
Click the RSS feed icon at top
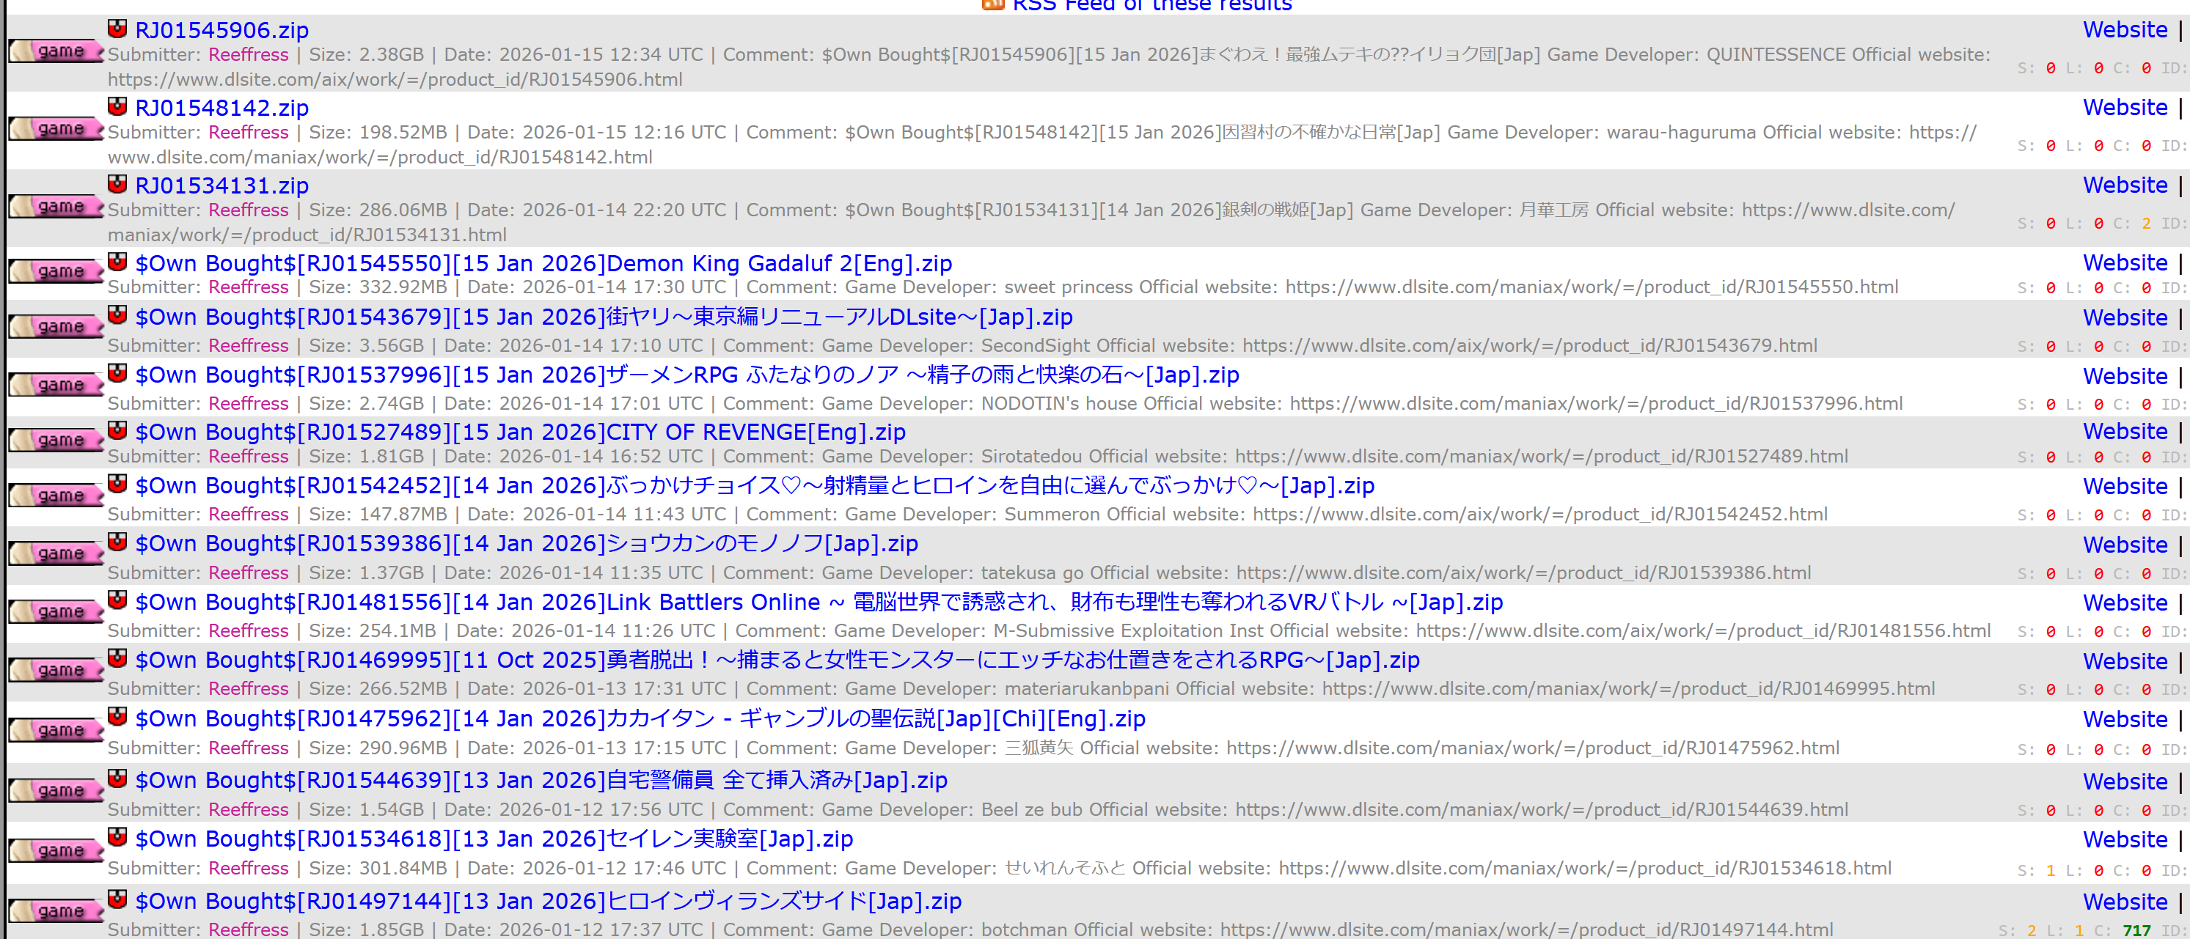pyautogui.click(x=992, y=4)
